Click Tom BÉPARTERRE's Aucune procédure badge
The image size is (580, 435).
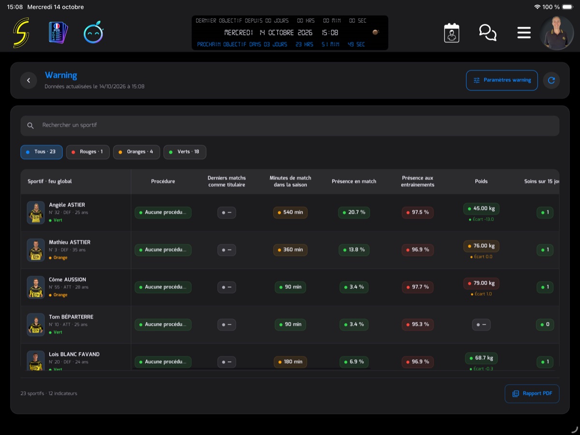tap(163, 324)
